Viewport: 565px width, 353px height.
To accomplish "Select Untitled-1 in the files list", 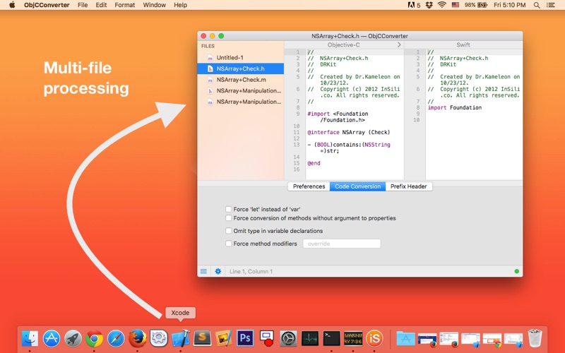I will 241,57.
